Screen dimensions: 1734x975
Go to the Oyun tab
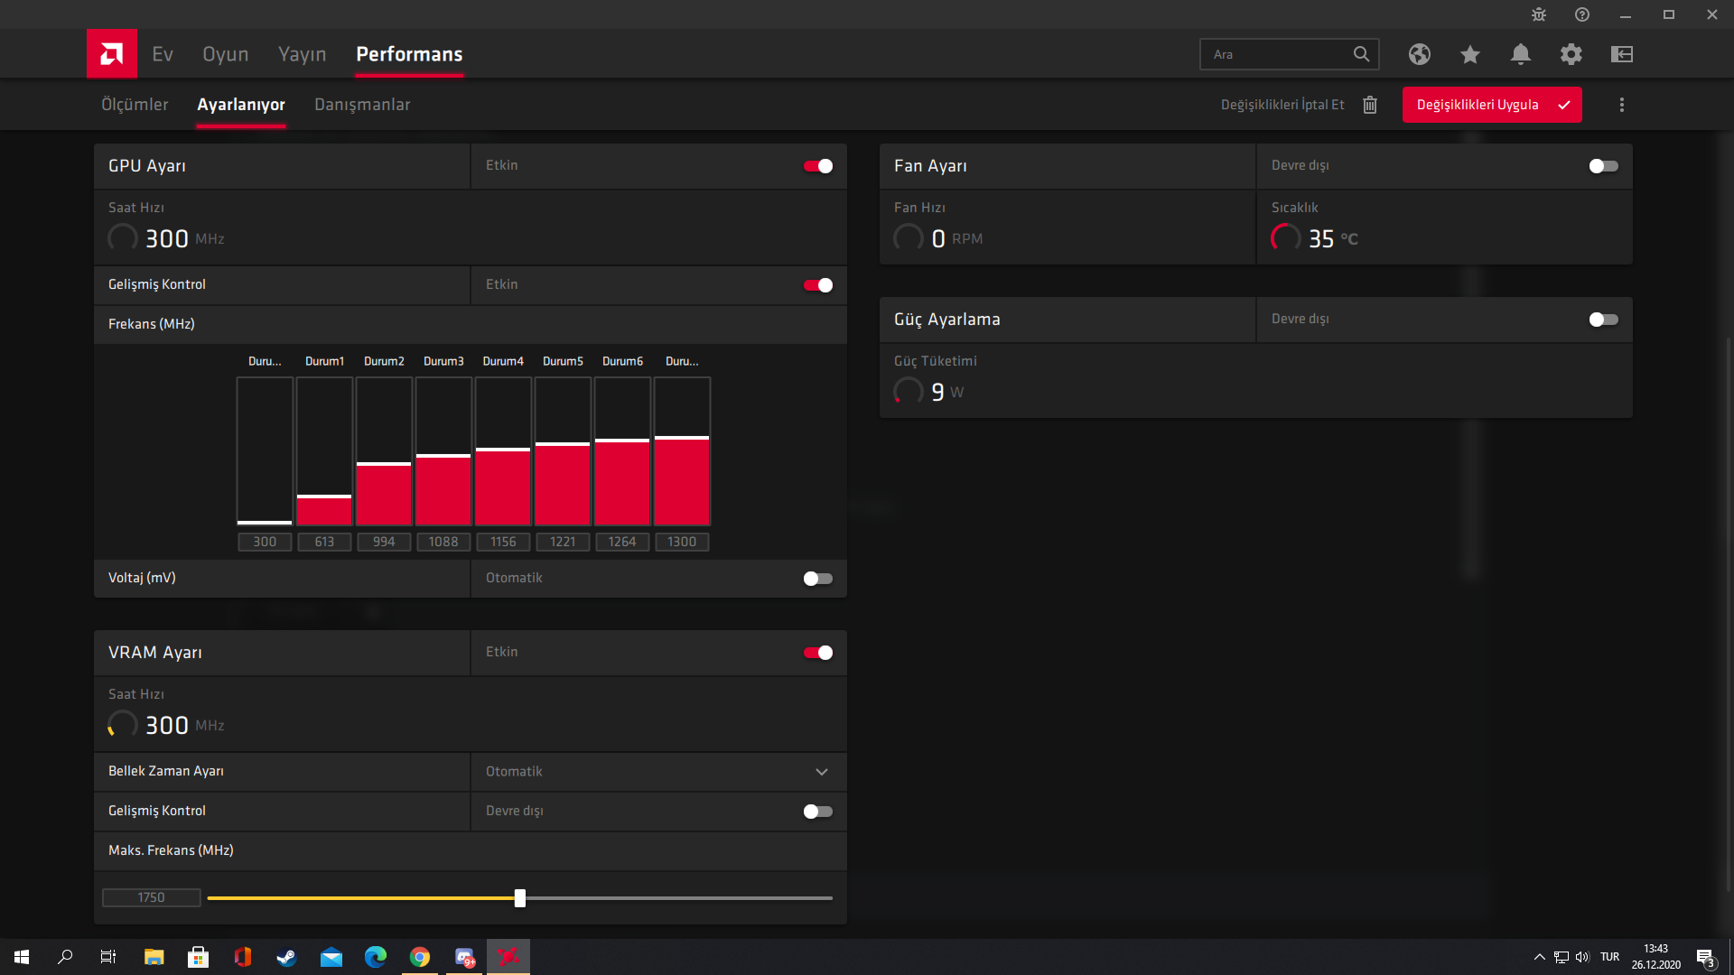226,54
